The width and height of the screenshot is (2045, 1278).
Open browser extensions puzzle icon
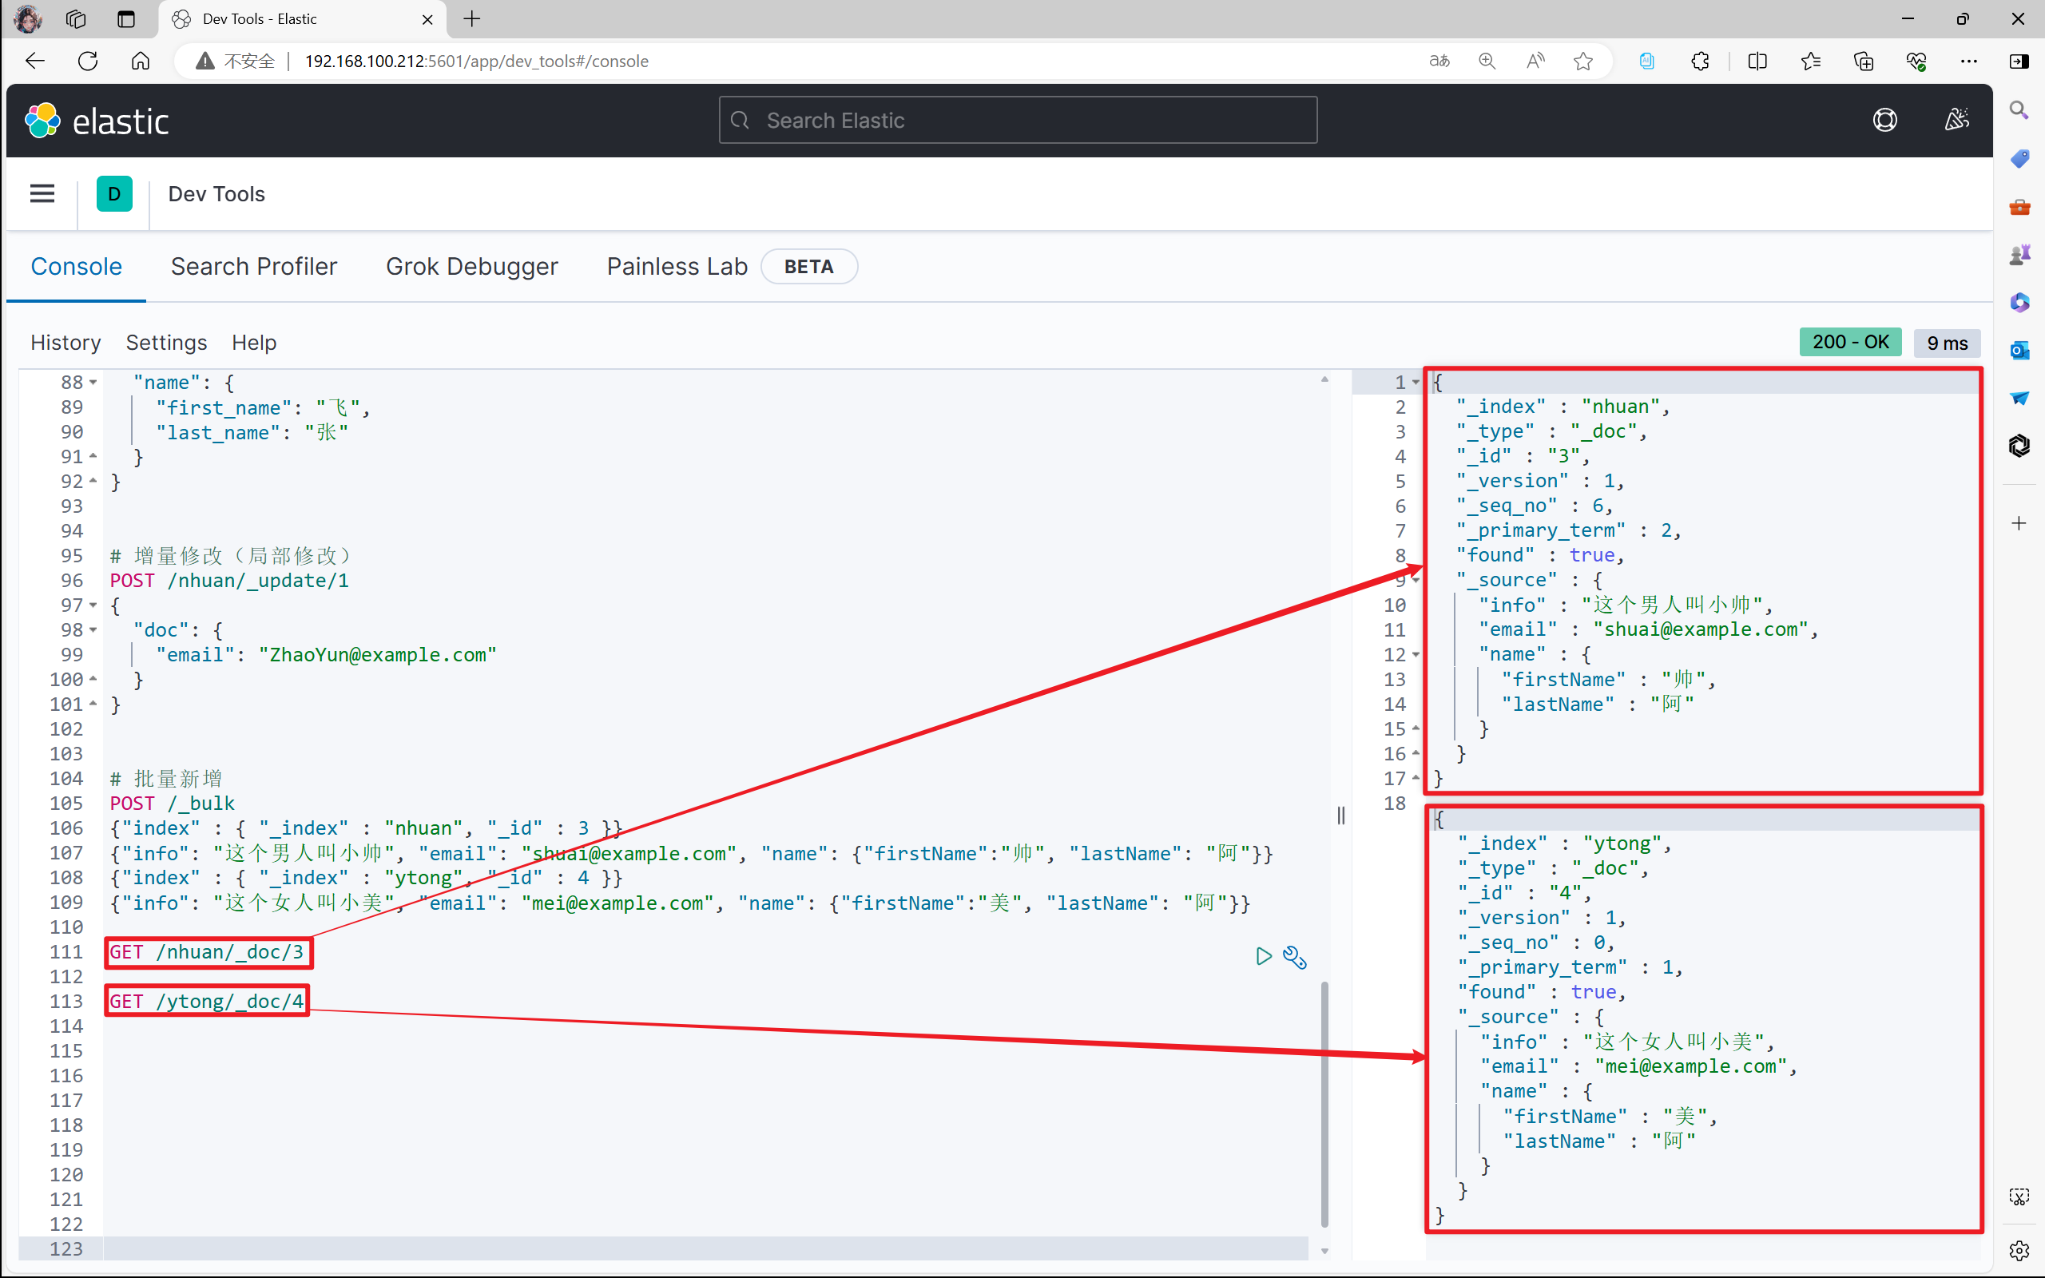click(1700, 61)
